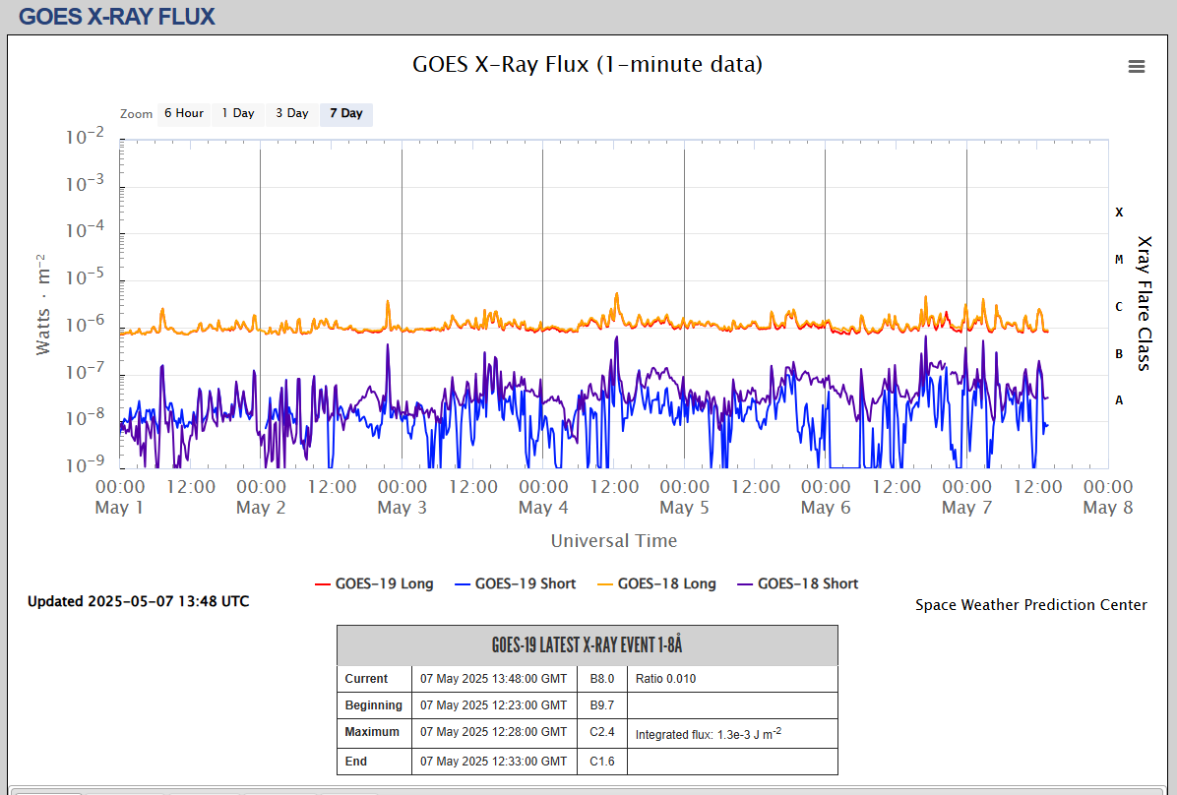Click the 10⁻⁸ y-axis tick label
Screen dimensions: 1177x795
pos(85,418)
